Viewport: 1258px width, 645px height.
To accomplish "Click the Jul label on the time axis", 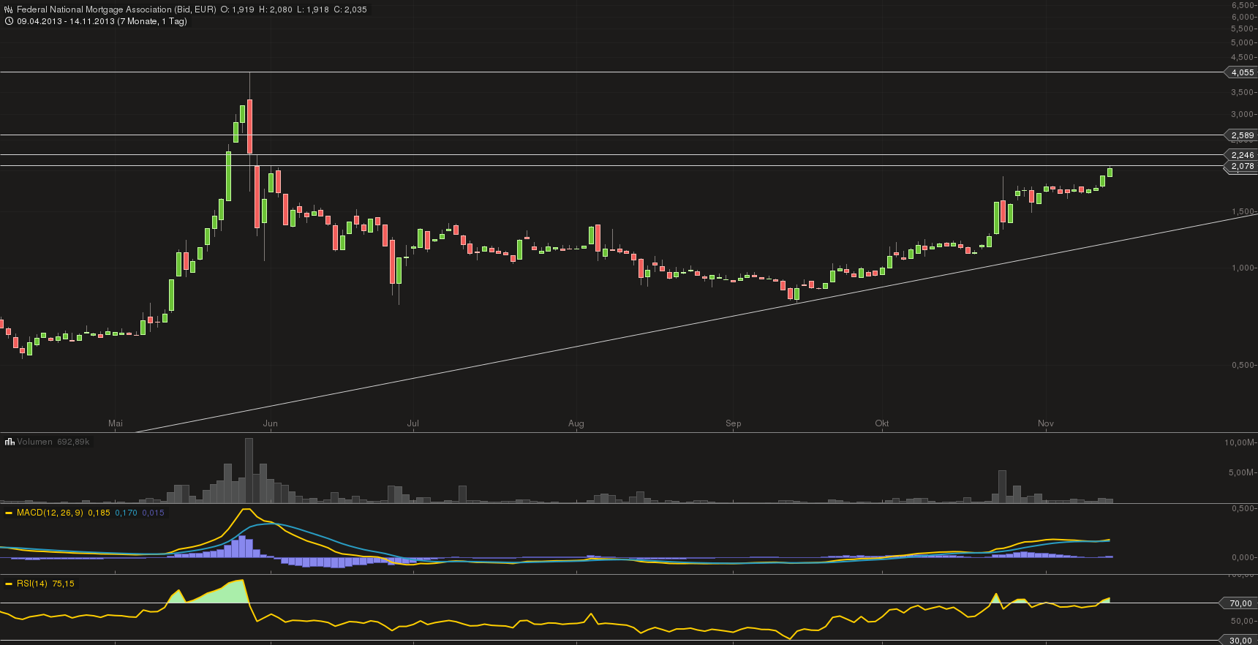I will [x=413, y=423].
